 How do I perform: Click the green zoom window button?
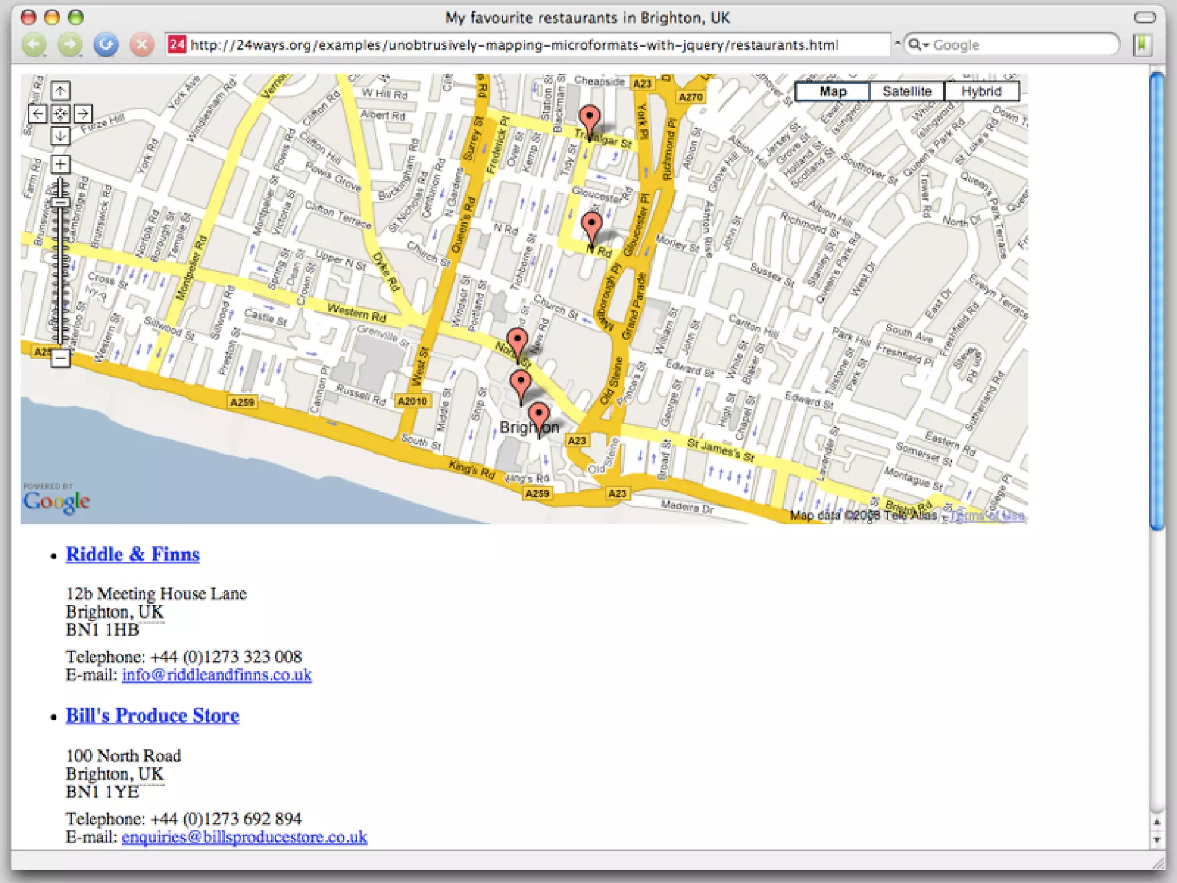pyautogui.click(x=75, y=18)
